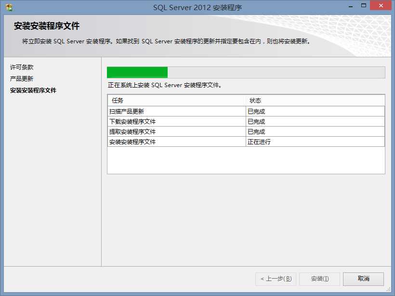Maximize the SQL Server 2012 setup window
This screenshot has height=296, width=395.
(x=364, y=6)
